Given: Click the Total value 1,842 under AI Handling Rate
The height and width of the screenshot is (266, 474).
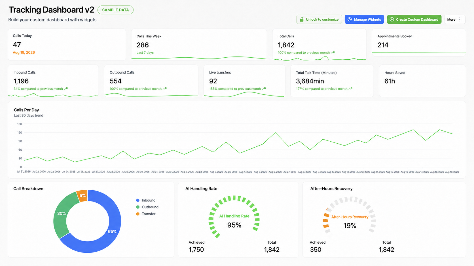Looking at the screenshot, I should [x=272, y=250].
